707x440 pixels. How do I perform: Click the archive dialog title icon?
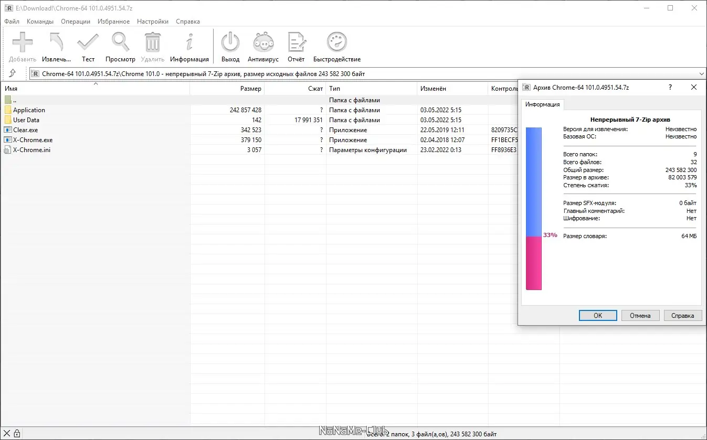(x=526, y=88)
